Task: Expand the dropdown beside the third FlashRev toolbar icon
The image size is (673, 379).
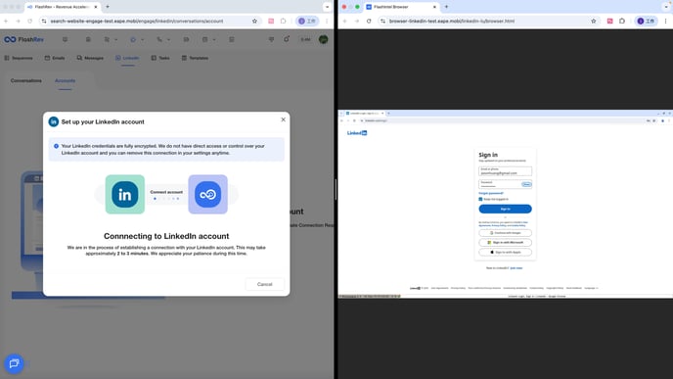Action: click(115, 40)
